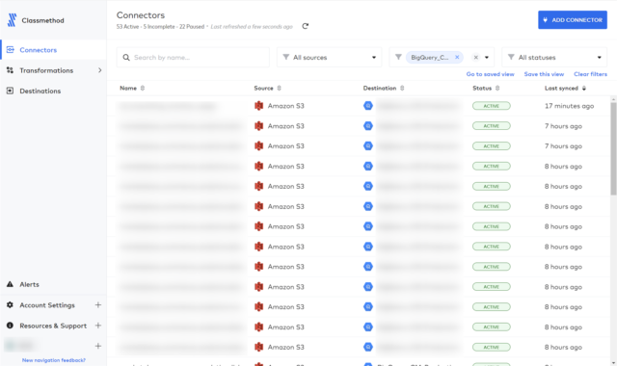Open Transformations in the sidebar
Screen dimensions: 617x366
(46, 70)
